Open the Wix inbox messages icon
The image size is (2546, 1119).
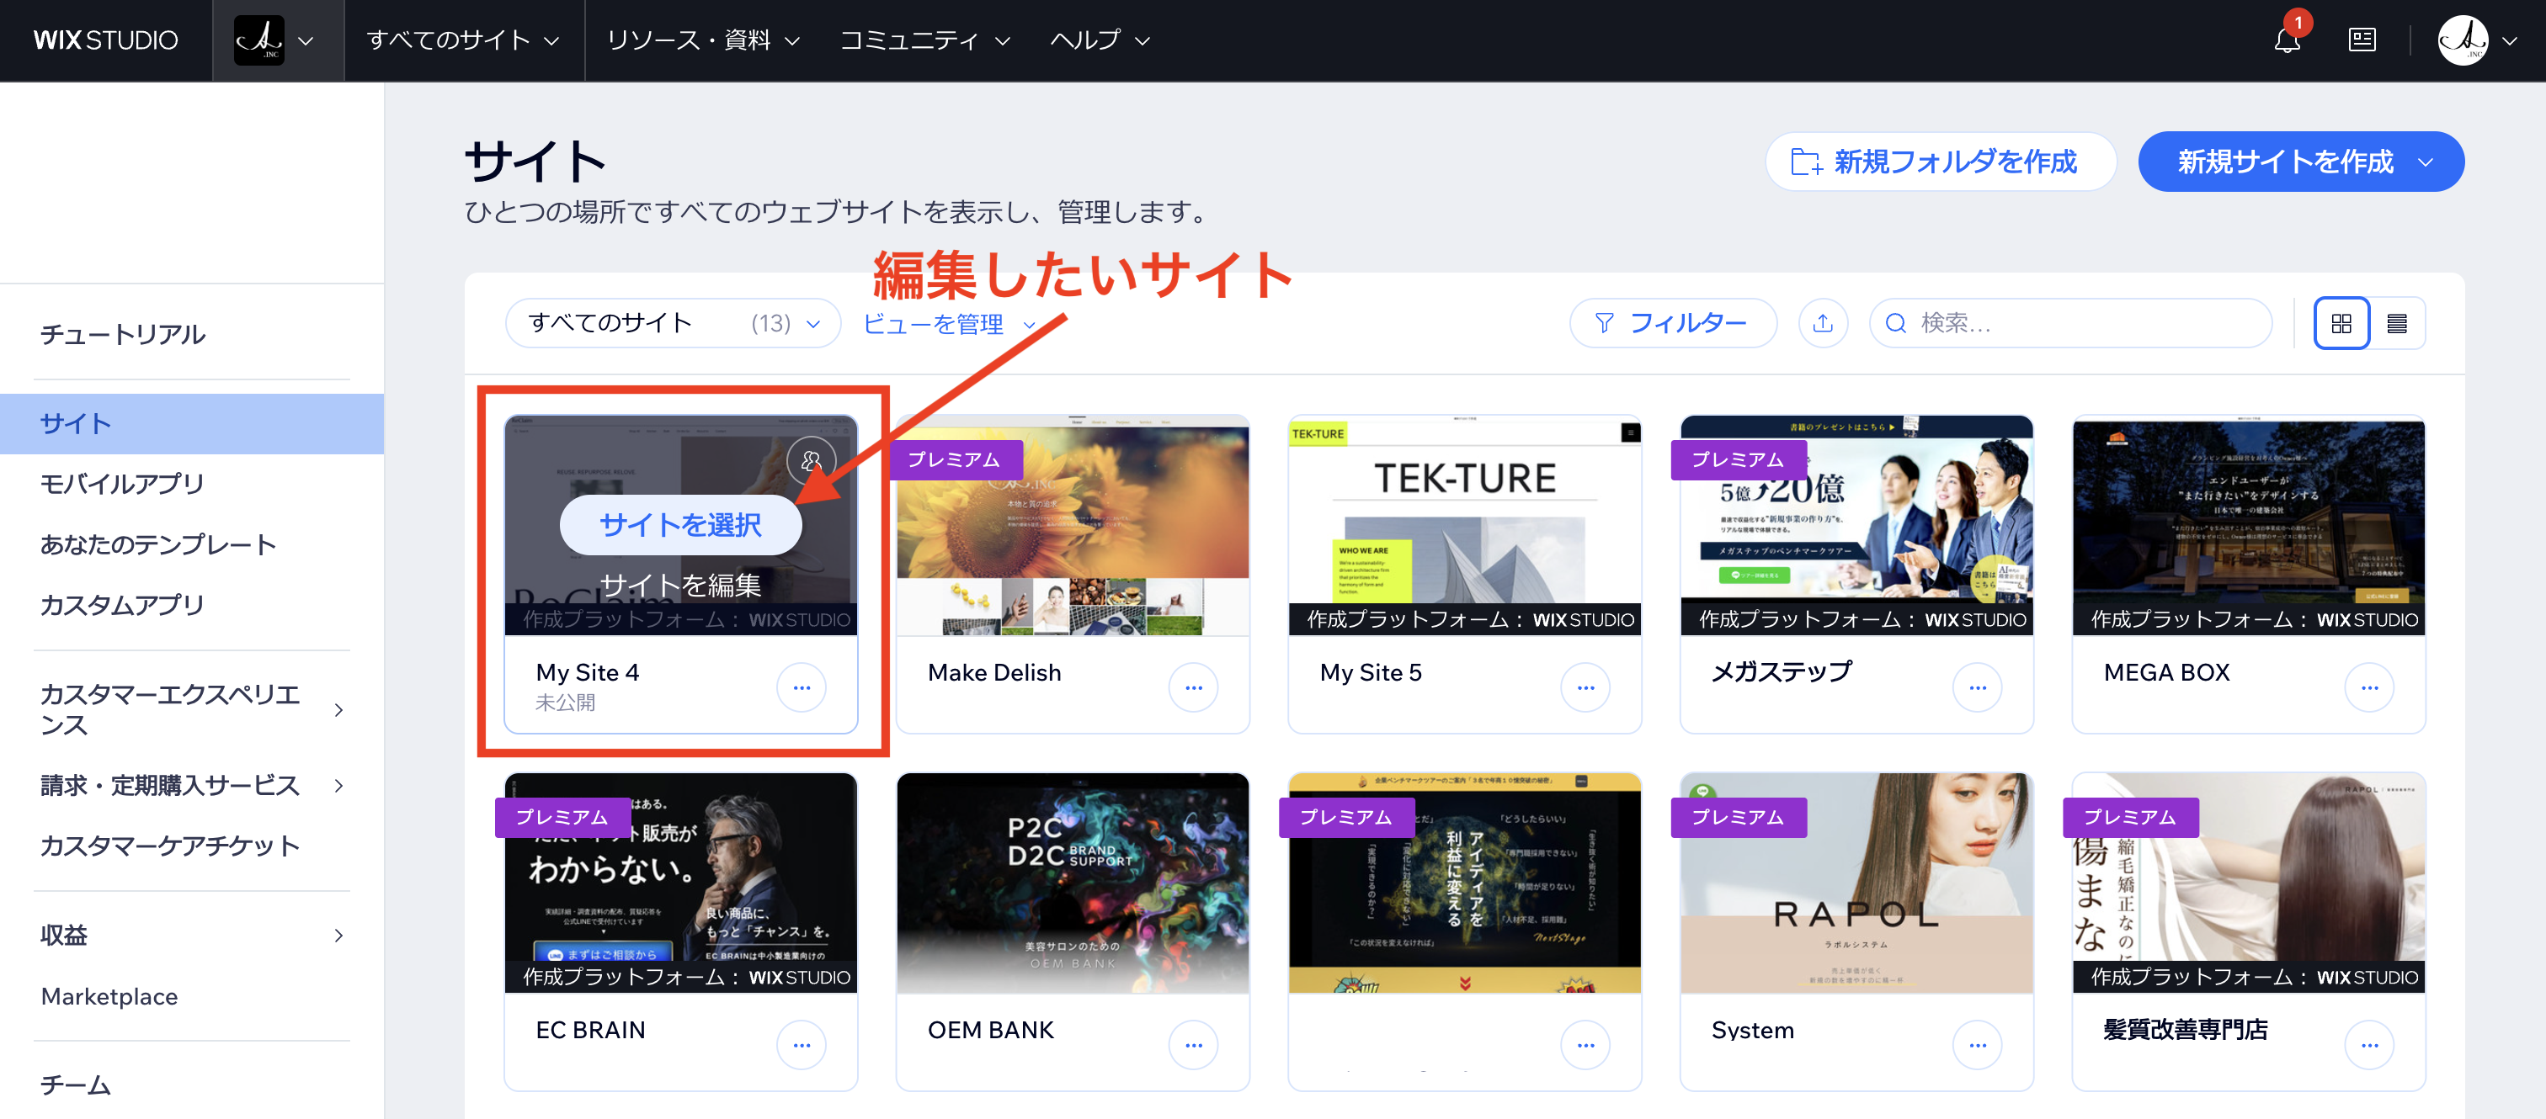click(x=2362, y=40)
